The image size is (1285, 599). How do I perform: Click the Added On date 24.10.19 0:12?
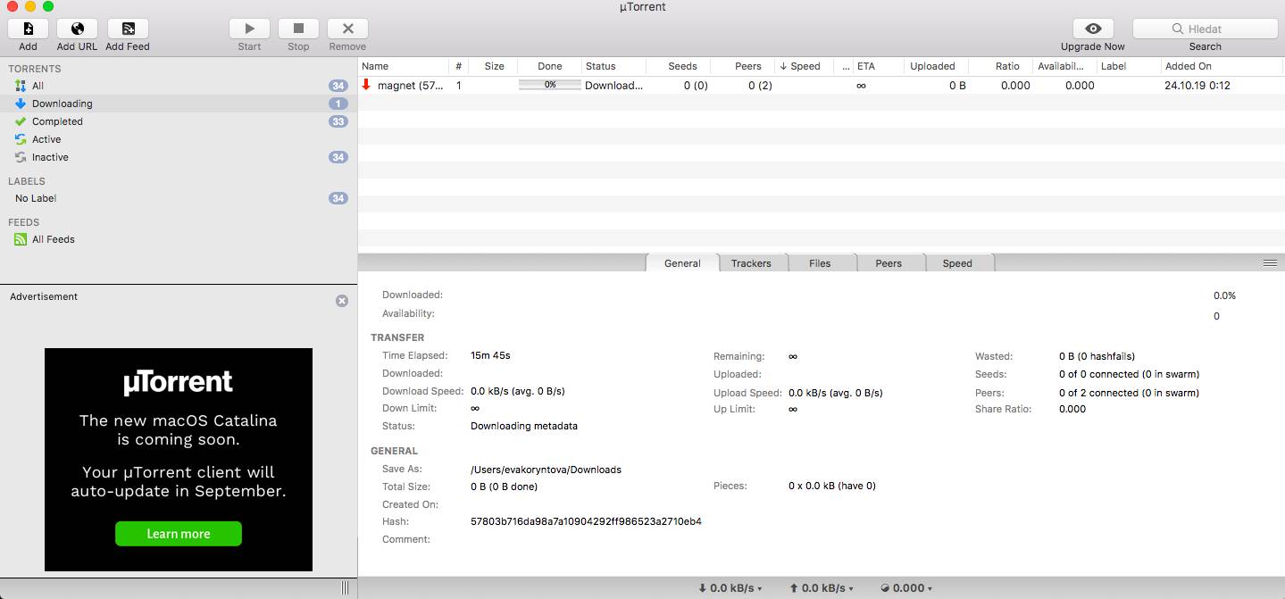(1197, 86)
